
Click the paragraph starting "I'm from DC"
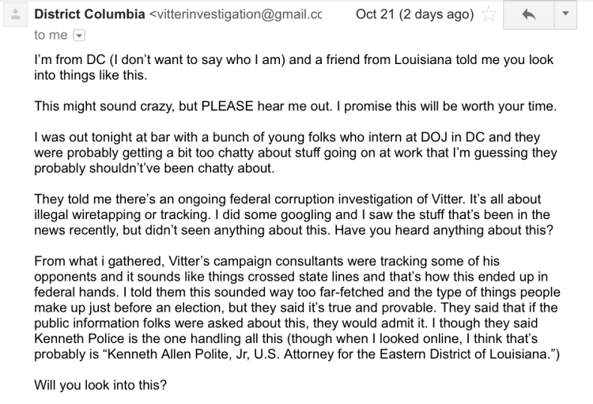click(293, 67)
